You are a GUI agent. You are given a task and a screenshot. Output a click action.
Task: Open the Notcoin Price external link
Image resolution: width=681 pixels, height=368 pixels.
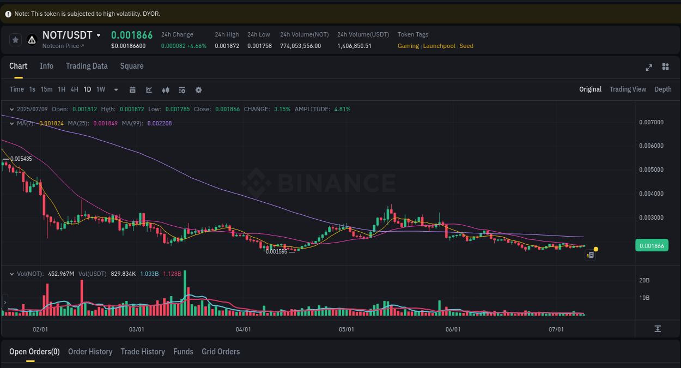[63, 46]
